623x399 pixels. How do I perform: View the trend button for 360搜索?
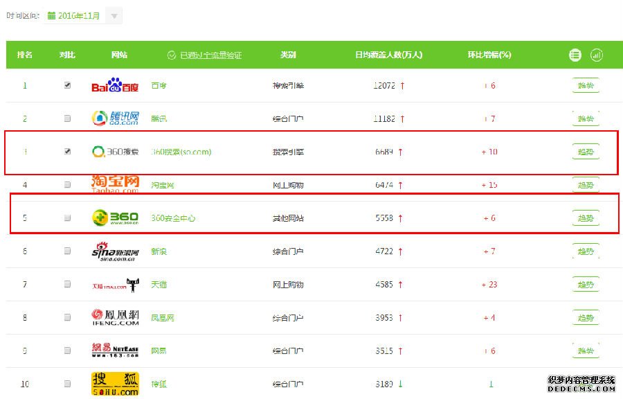coord(586,152)
